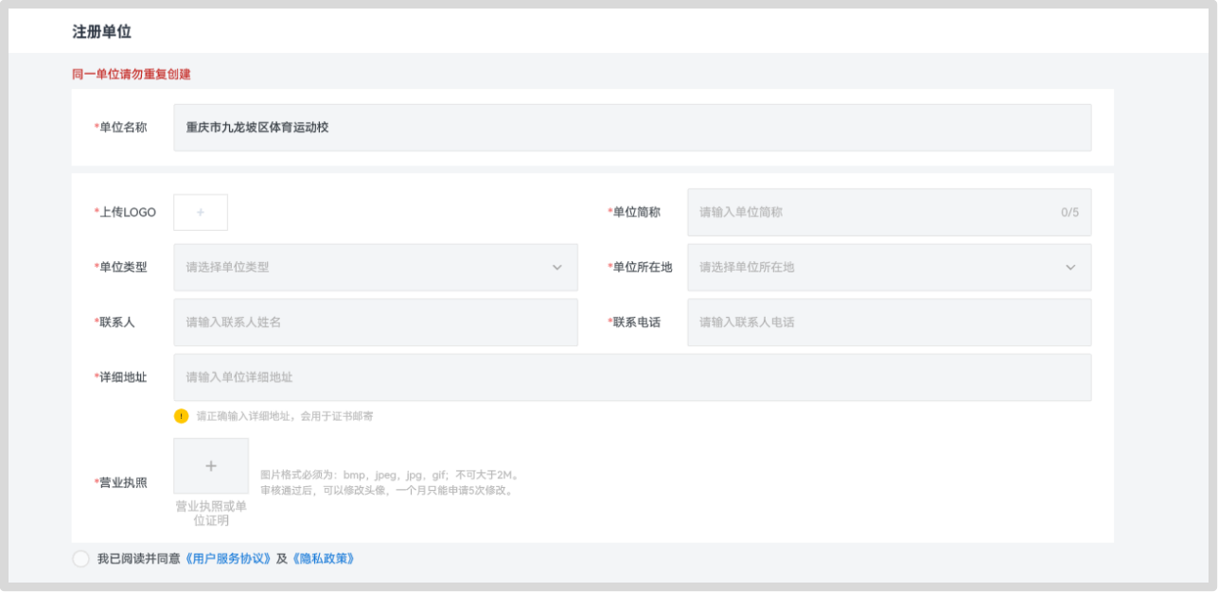This screenshot has height=592, width=1218.
Task: Click the yellow warning icon below address
Action: click(181, 416)
